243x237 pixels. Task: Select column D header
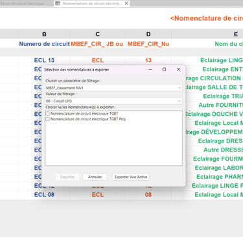click(148, 34)
